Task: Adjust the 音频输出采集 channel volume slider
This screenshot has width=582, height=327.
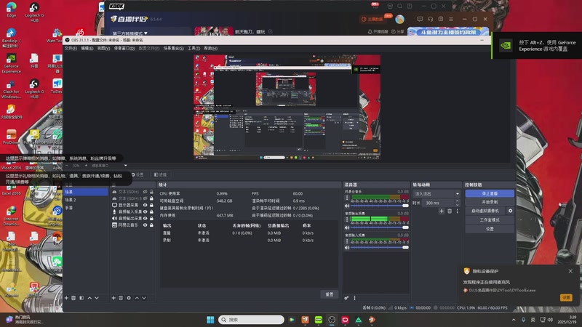Action: [379, 227]
